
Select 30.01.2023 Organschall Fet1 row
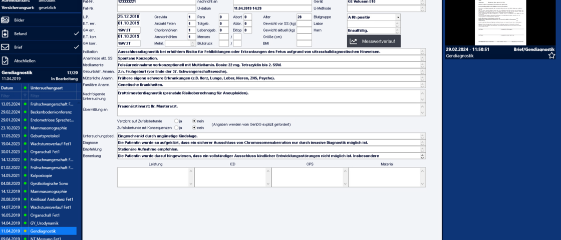click(x=38, y=152)
